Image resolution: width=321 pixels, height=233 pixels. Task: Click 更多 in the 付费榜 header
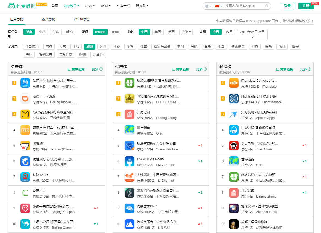tap(201, 69)
